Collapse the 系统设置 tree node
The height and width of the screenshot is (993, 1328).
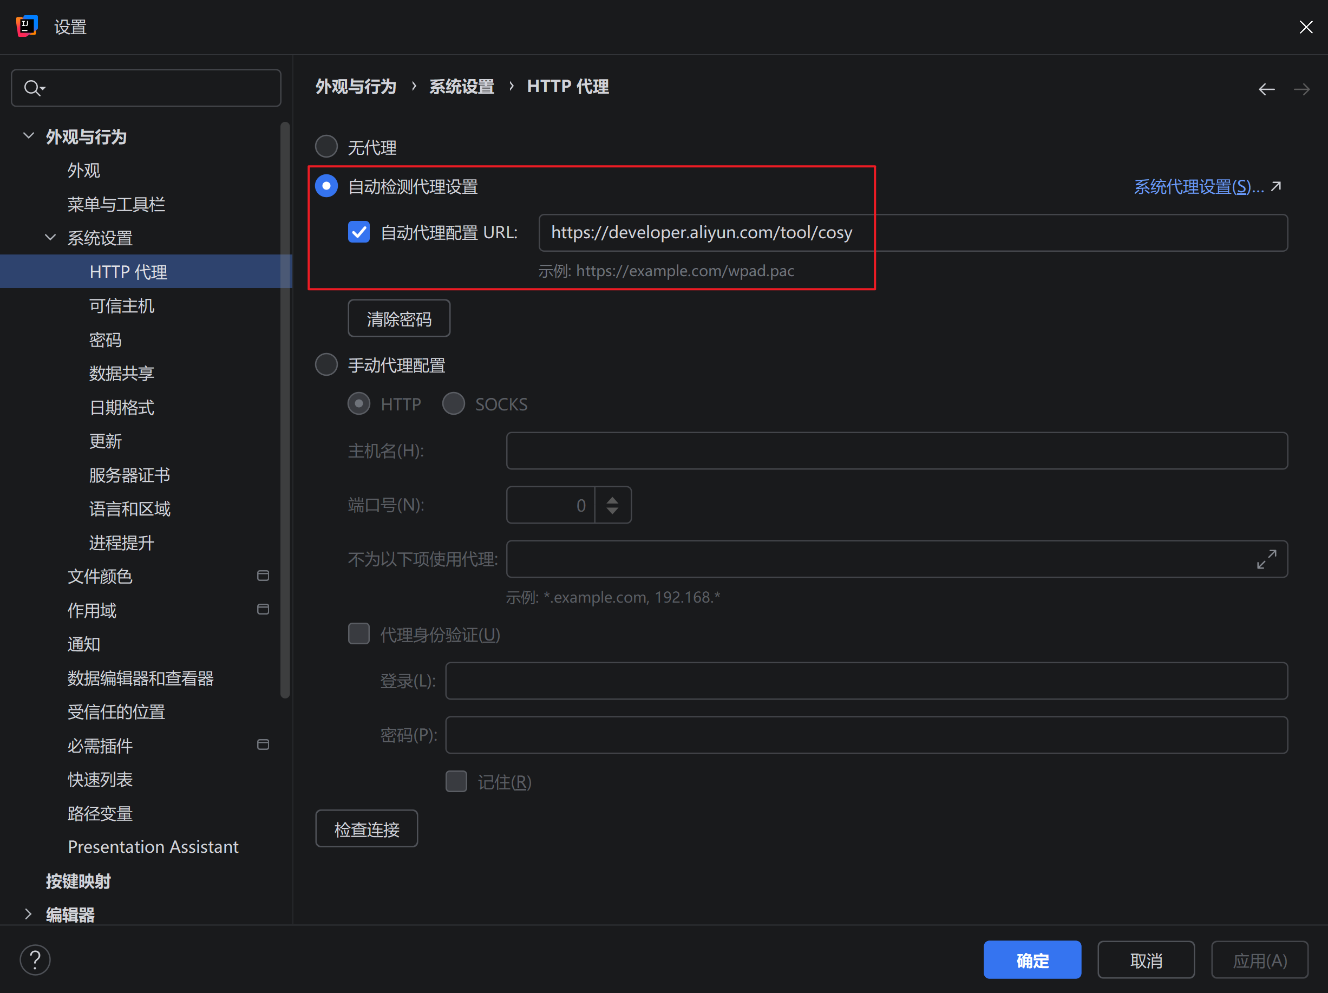point(50,237)
